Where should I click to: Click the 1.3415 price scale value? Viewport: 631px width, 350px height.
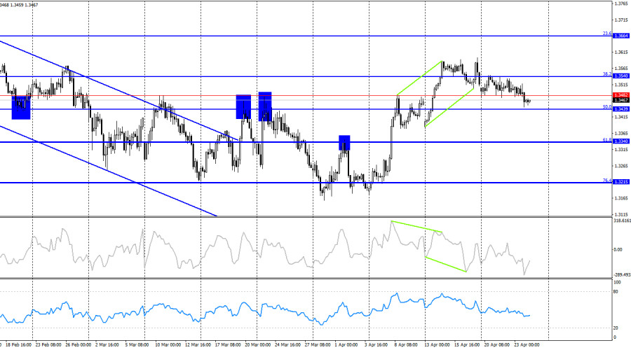click(x=621, y=117)
